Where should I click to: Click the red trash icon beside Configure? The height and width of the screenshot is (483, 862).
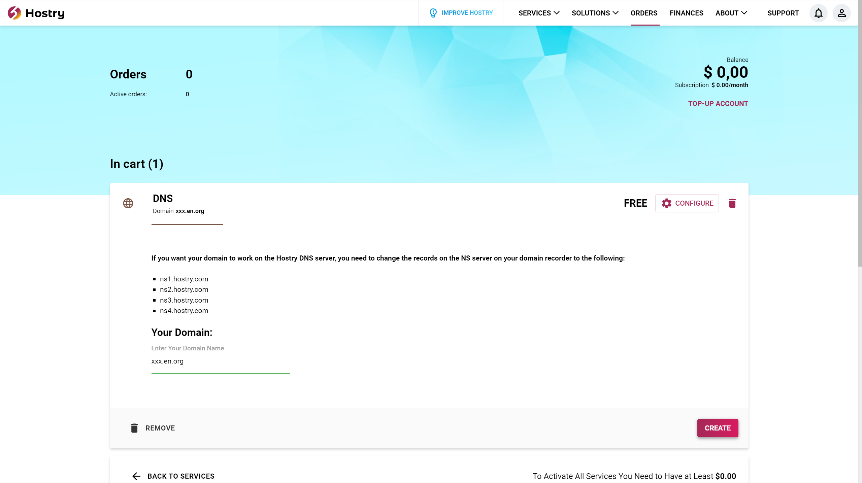pos(732,203)
